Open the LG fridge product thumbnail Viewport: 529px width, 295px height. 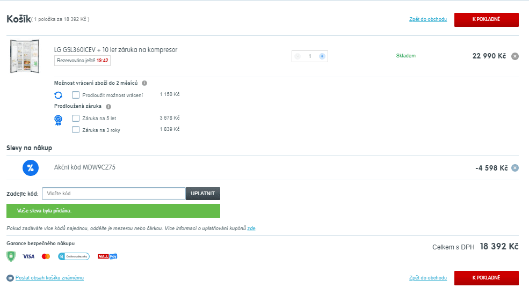click(25, 56)
